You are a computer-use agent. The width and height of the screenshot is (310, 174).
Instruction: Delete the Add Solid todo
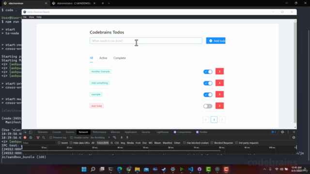(x=219, y=106)
